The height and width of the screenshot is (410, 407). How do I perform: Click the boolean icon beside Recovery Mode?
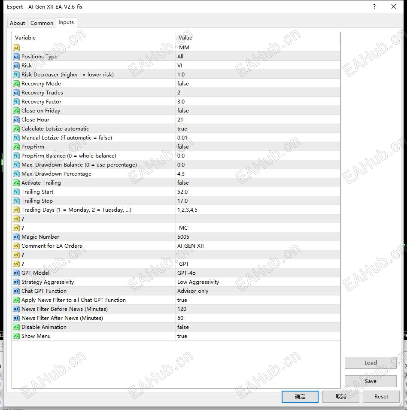pos(16,84)
